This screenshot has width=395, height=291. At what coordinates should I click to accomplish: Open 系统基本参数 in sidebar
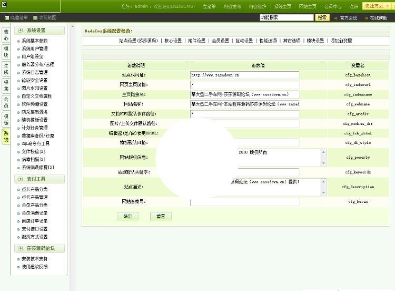pyautogui.click(x=35, y=41)
